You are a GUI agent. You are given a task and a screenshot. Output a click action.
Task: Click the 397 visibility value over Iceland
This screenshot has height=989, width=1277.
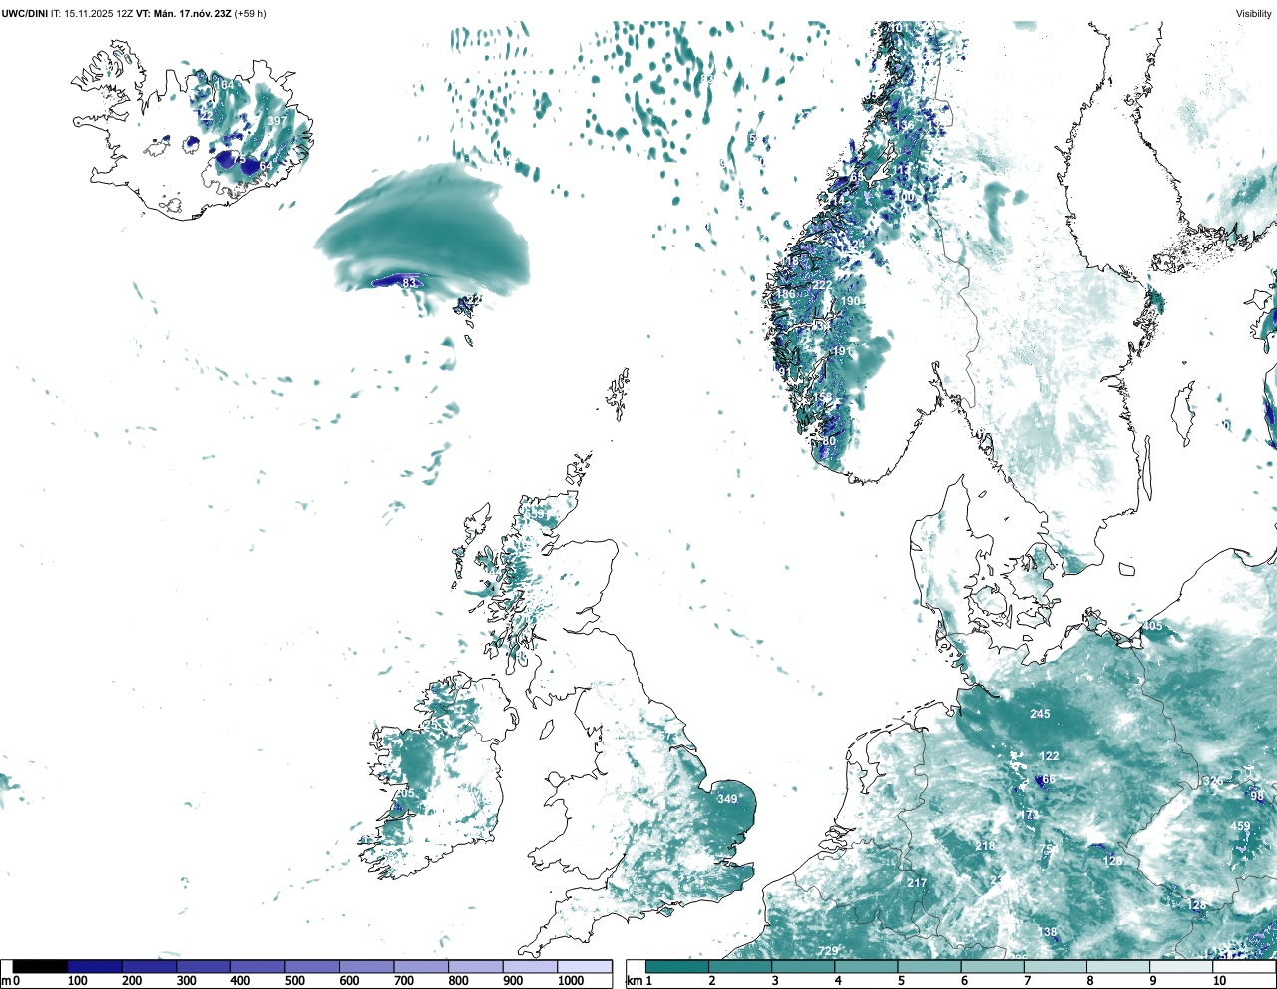[x=277, y=121]
